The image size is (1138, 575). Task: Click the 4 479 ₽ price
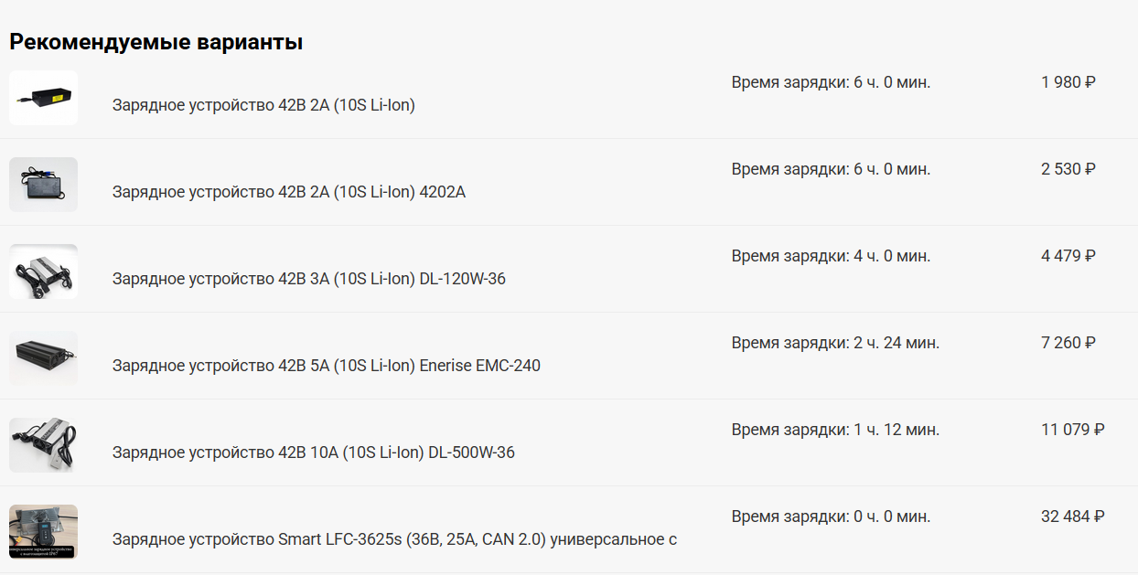[1068, 256]
